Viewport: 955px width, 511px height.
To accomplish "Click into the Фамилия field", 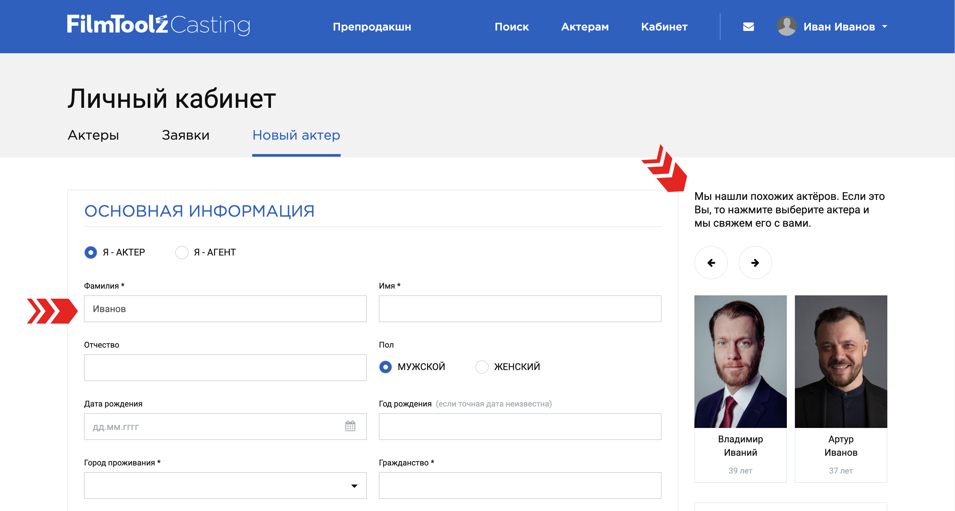I will (x=225, y=309).
